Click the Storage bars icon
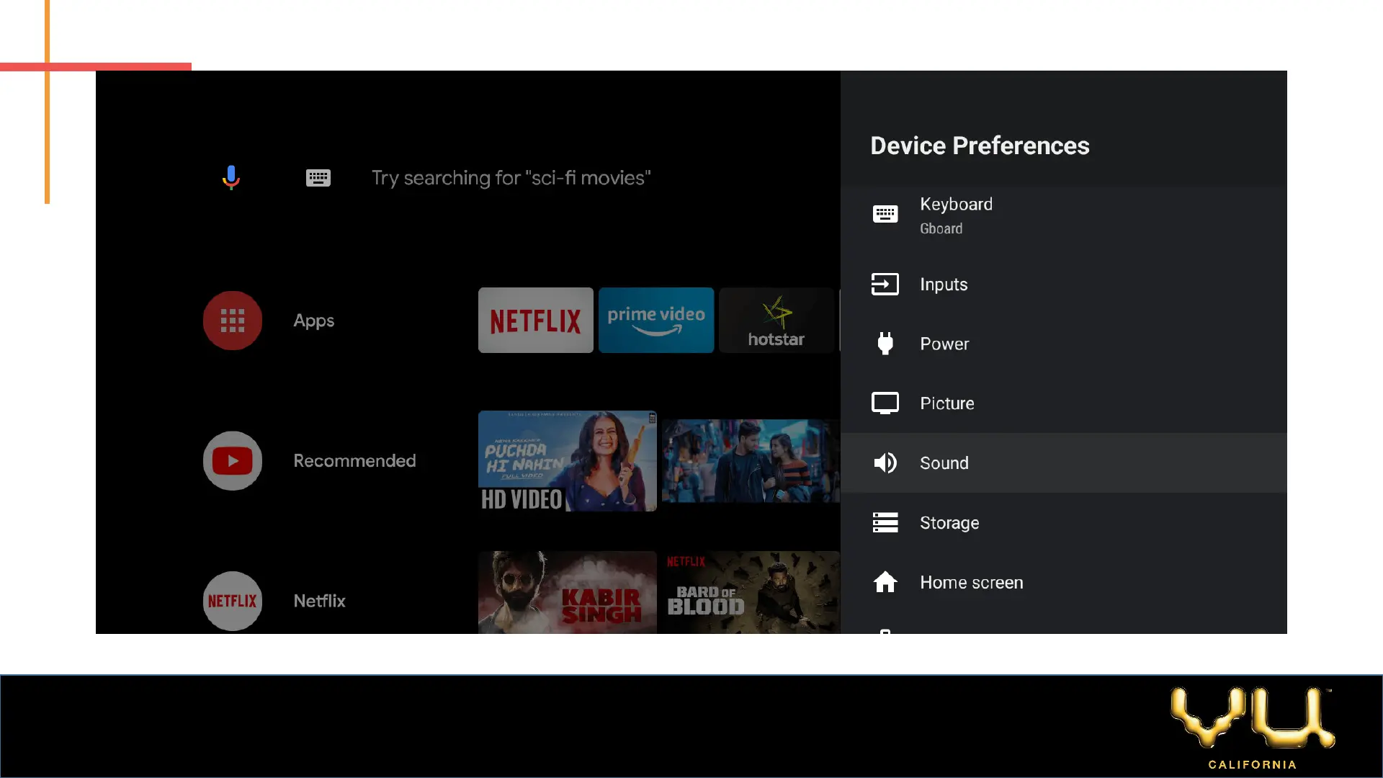The image size is (1383, 778). pos(885,522)
